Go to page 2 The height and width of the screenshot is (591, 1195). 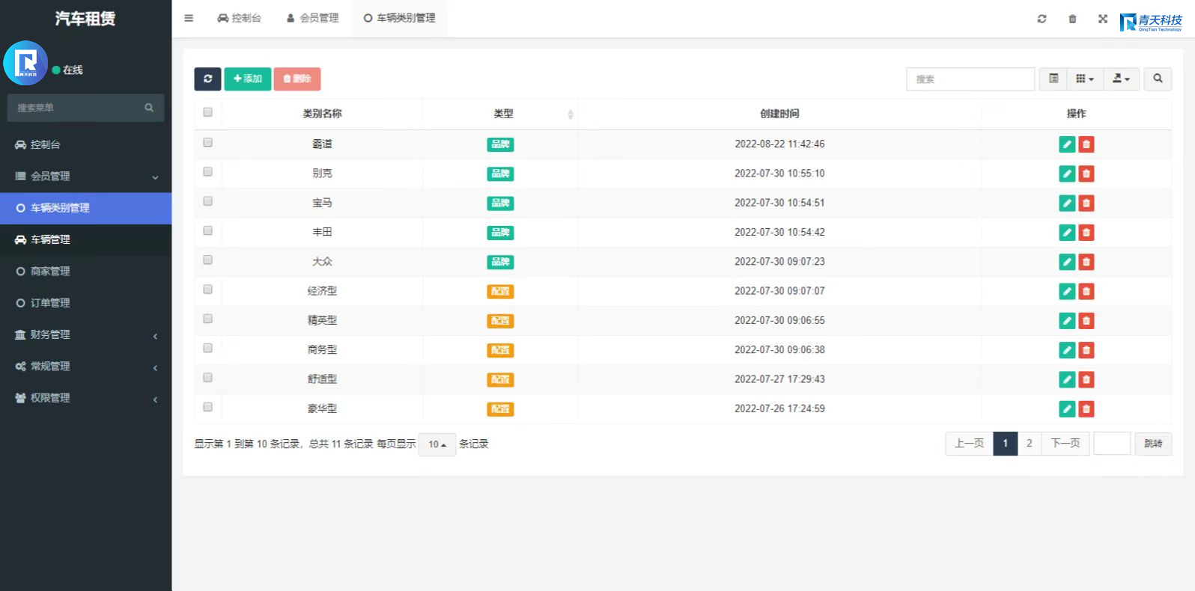tap(1029, 444)
